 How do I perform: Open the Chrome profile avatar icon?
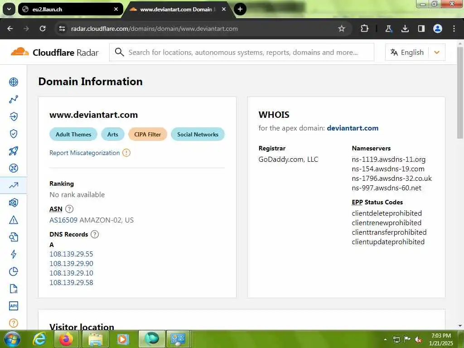coord(438,29)
